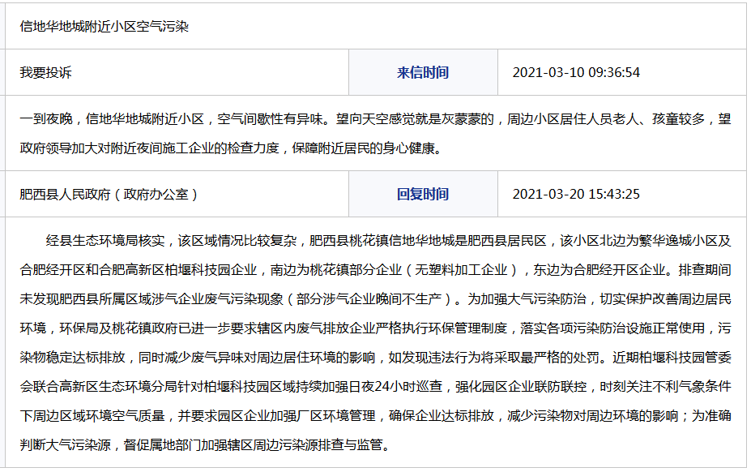Select the title 信地华地城附近小区空气污染

coord(105,27)
